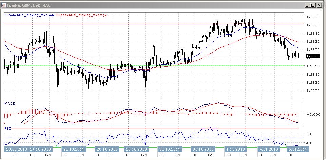This screenshot has width=326, height=160.
Task: Click the blue Exponential_Moving_Average legend label
Action: point(30,15)
